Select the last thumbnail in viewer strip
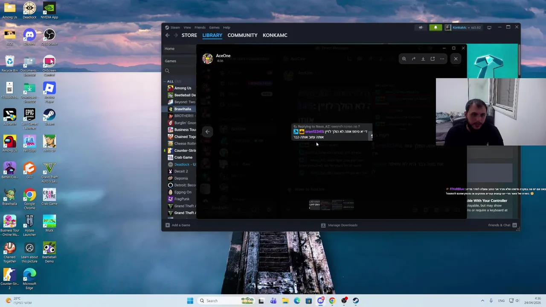 pos(348,205)
